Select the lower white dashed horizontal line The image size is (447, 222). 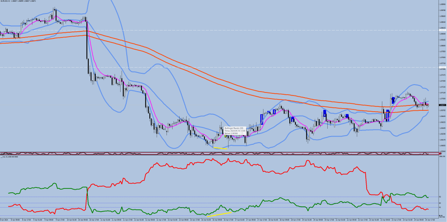click(x=262, y=67)
